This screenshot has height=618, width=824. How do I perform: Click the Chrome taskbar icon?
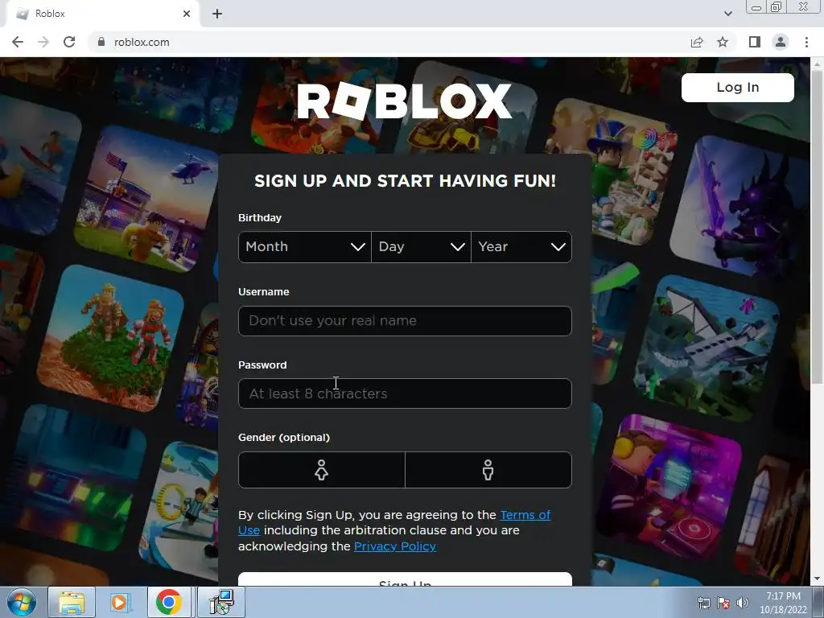(x=169, y=602)
